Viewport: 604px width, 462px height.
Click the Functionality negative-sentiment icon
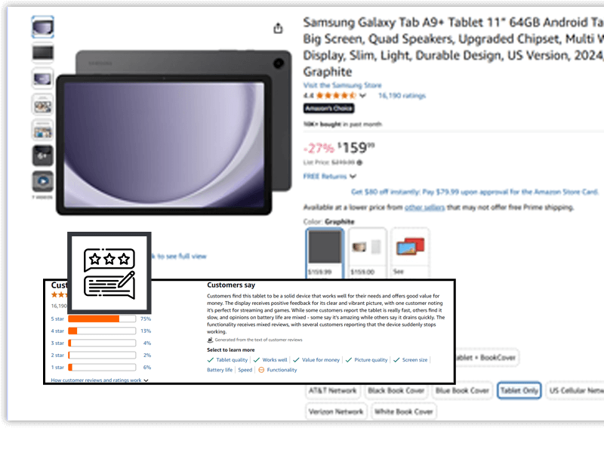[x=261, y=370]
